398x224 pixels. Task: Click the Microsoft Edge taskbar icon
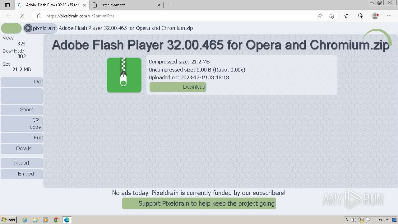[67, 220]
